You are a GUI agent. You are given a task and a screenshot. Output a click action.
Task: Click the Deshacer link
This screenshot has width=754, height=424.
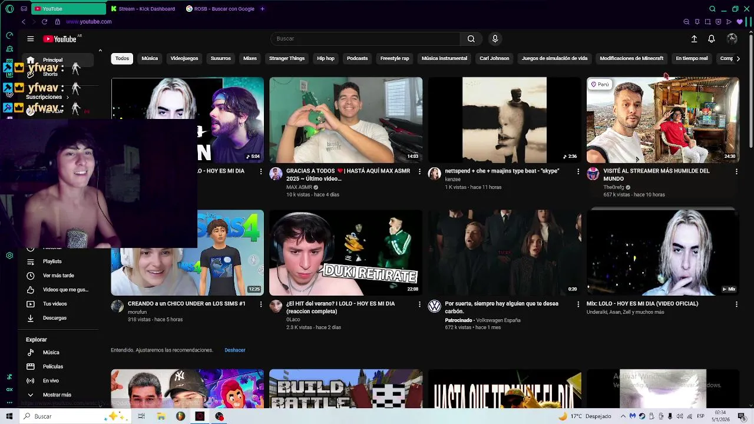click(x=234, y=350)
